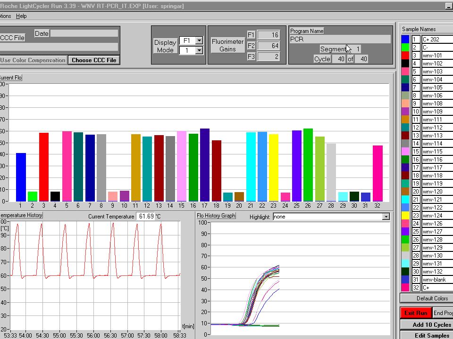Click the Cycle current value 40
Viewport: 453px width, 339px height.
[339, 59]
